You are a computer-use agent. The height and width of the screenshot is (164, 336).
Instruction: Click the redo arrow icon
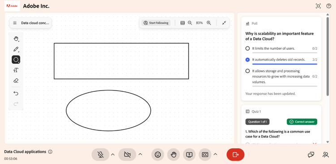click(x=16, y=104)
